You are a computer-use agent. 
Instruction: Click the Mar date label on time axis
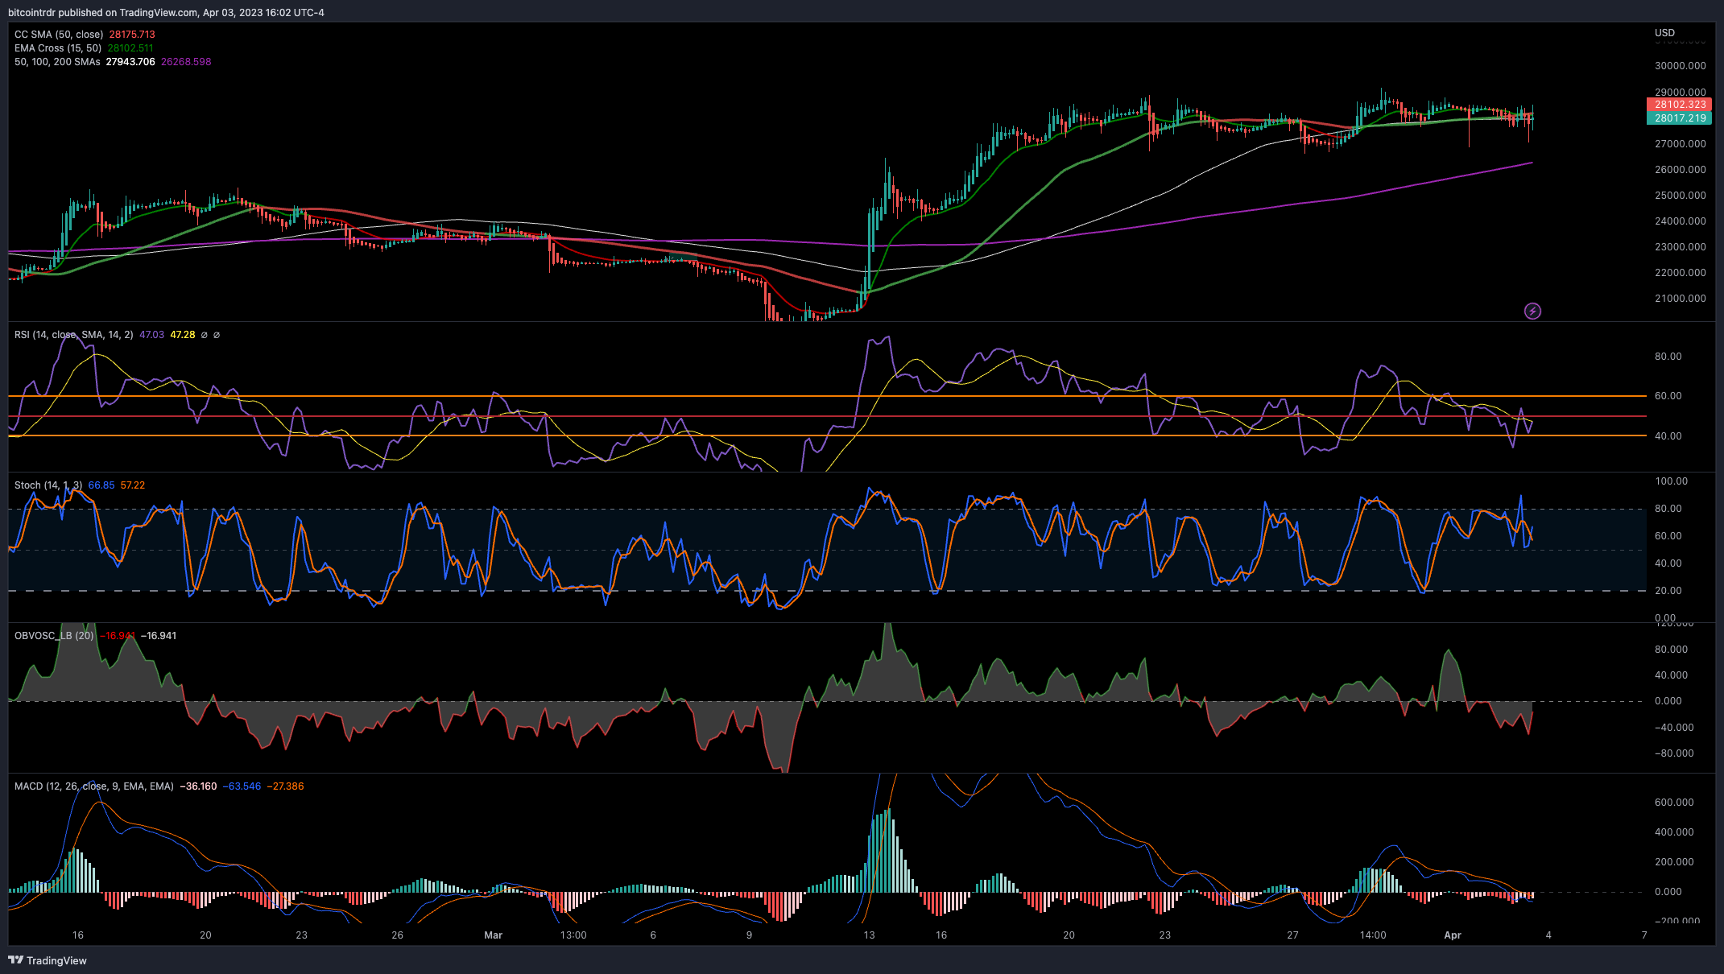[493, 935]
